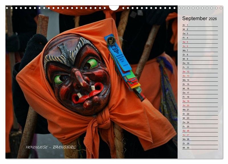The image size is (228, 164).
Task: Click the witch mask photo
Action: [x=91, y=82]
